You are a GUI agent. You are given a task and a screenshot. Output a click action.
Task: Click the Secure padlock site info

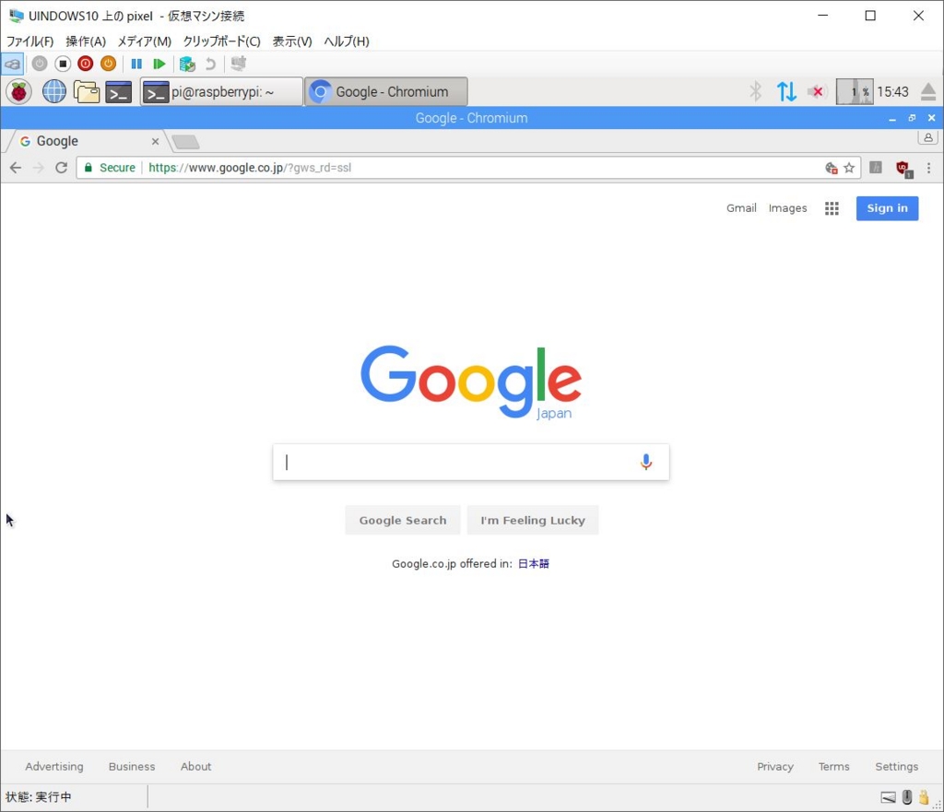[109, 168]
